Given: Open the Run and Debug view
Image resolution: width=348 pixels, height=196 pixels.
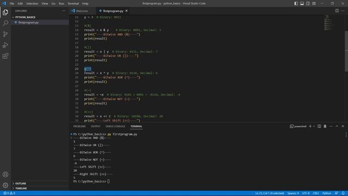Looking at the screenshot, I should 5,45.
